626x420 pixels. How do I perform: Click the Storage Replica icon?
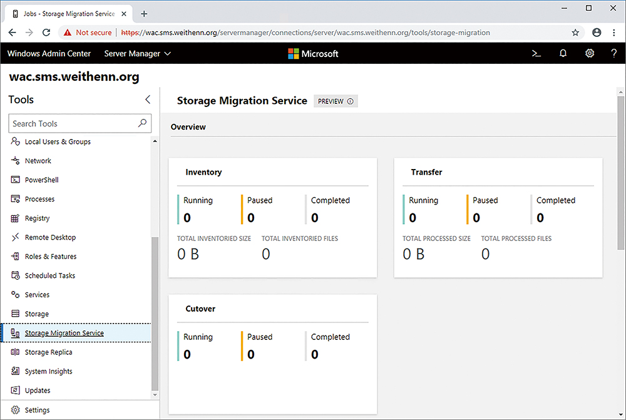tap(15, 352)
